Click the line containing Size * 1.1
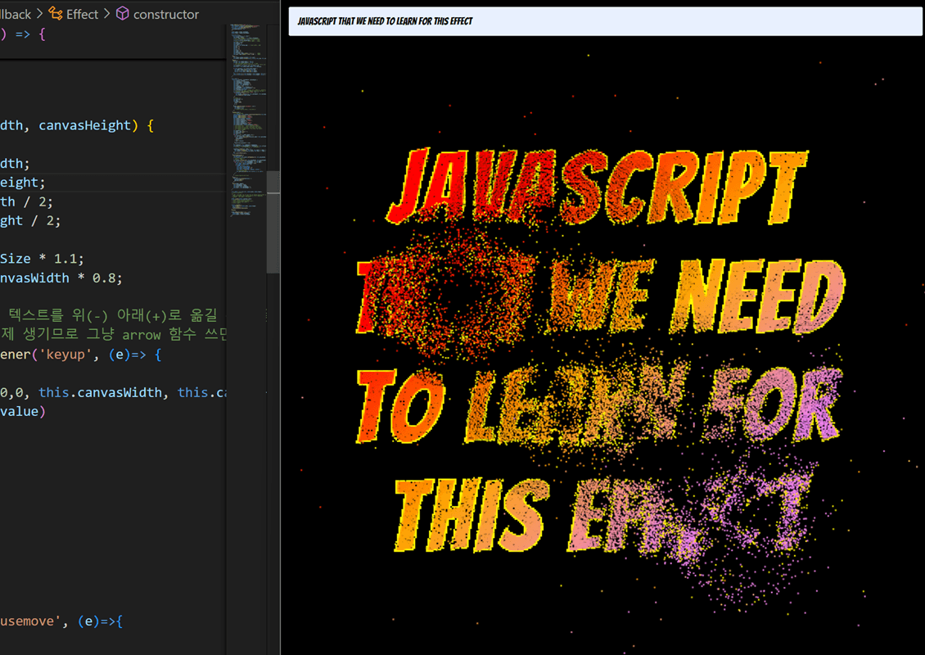This screenshot has height=655, width=925. pos(42,259)
